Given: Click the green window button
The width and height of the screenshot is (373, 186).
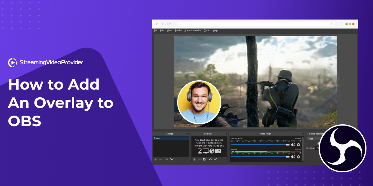Looking at the screenshot, I should [347, 24].
